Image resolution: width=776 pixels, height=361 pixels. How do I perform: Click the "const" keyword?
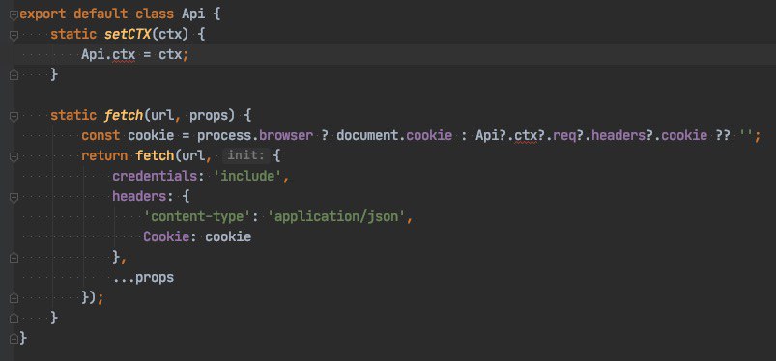click(x=101, y=136)
